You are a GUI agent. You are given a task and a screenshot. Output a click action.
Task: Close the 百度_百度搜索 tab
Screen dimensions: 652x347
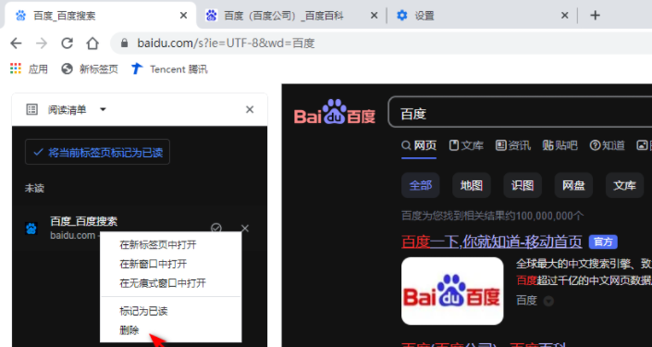pyautogui.click(x=183, y=16)
